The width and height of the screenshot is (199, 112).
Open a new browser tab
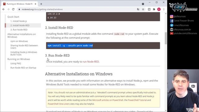point(41,4)
